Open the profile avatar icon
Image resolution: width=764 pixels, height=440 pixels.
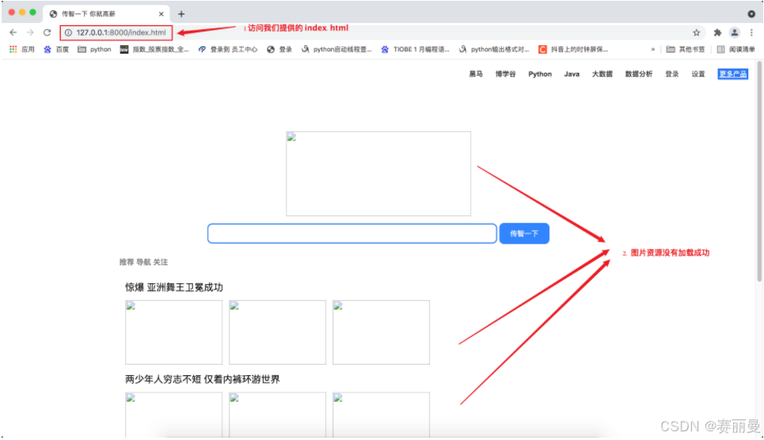[x=734, y=32]
